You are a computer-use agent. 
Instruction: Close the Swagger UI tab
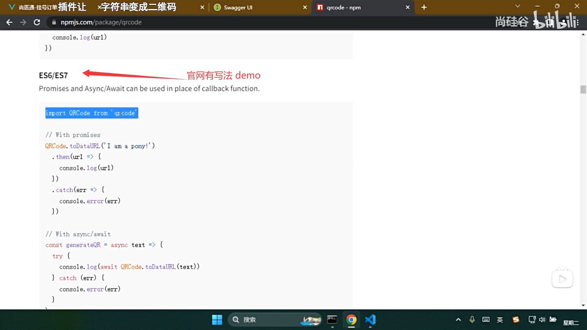point(305,7)
